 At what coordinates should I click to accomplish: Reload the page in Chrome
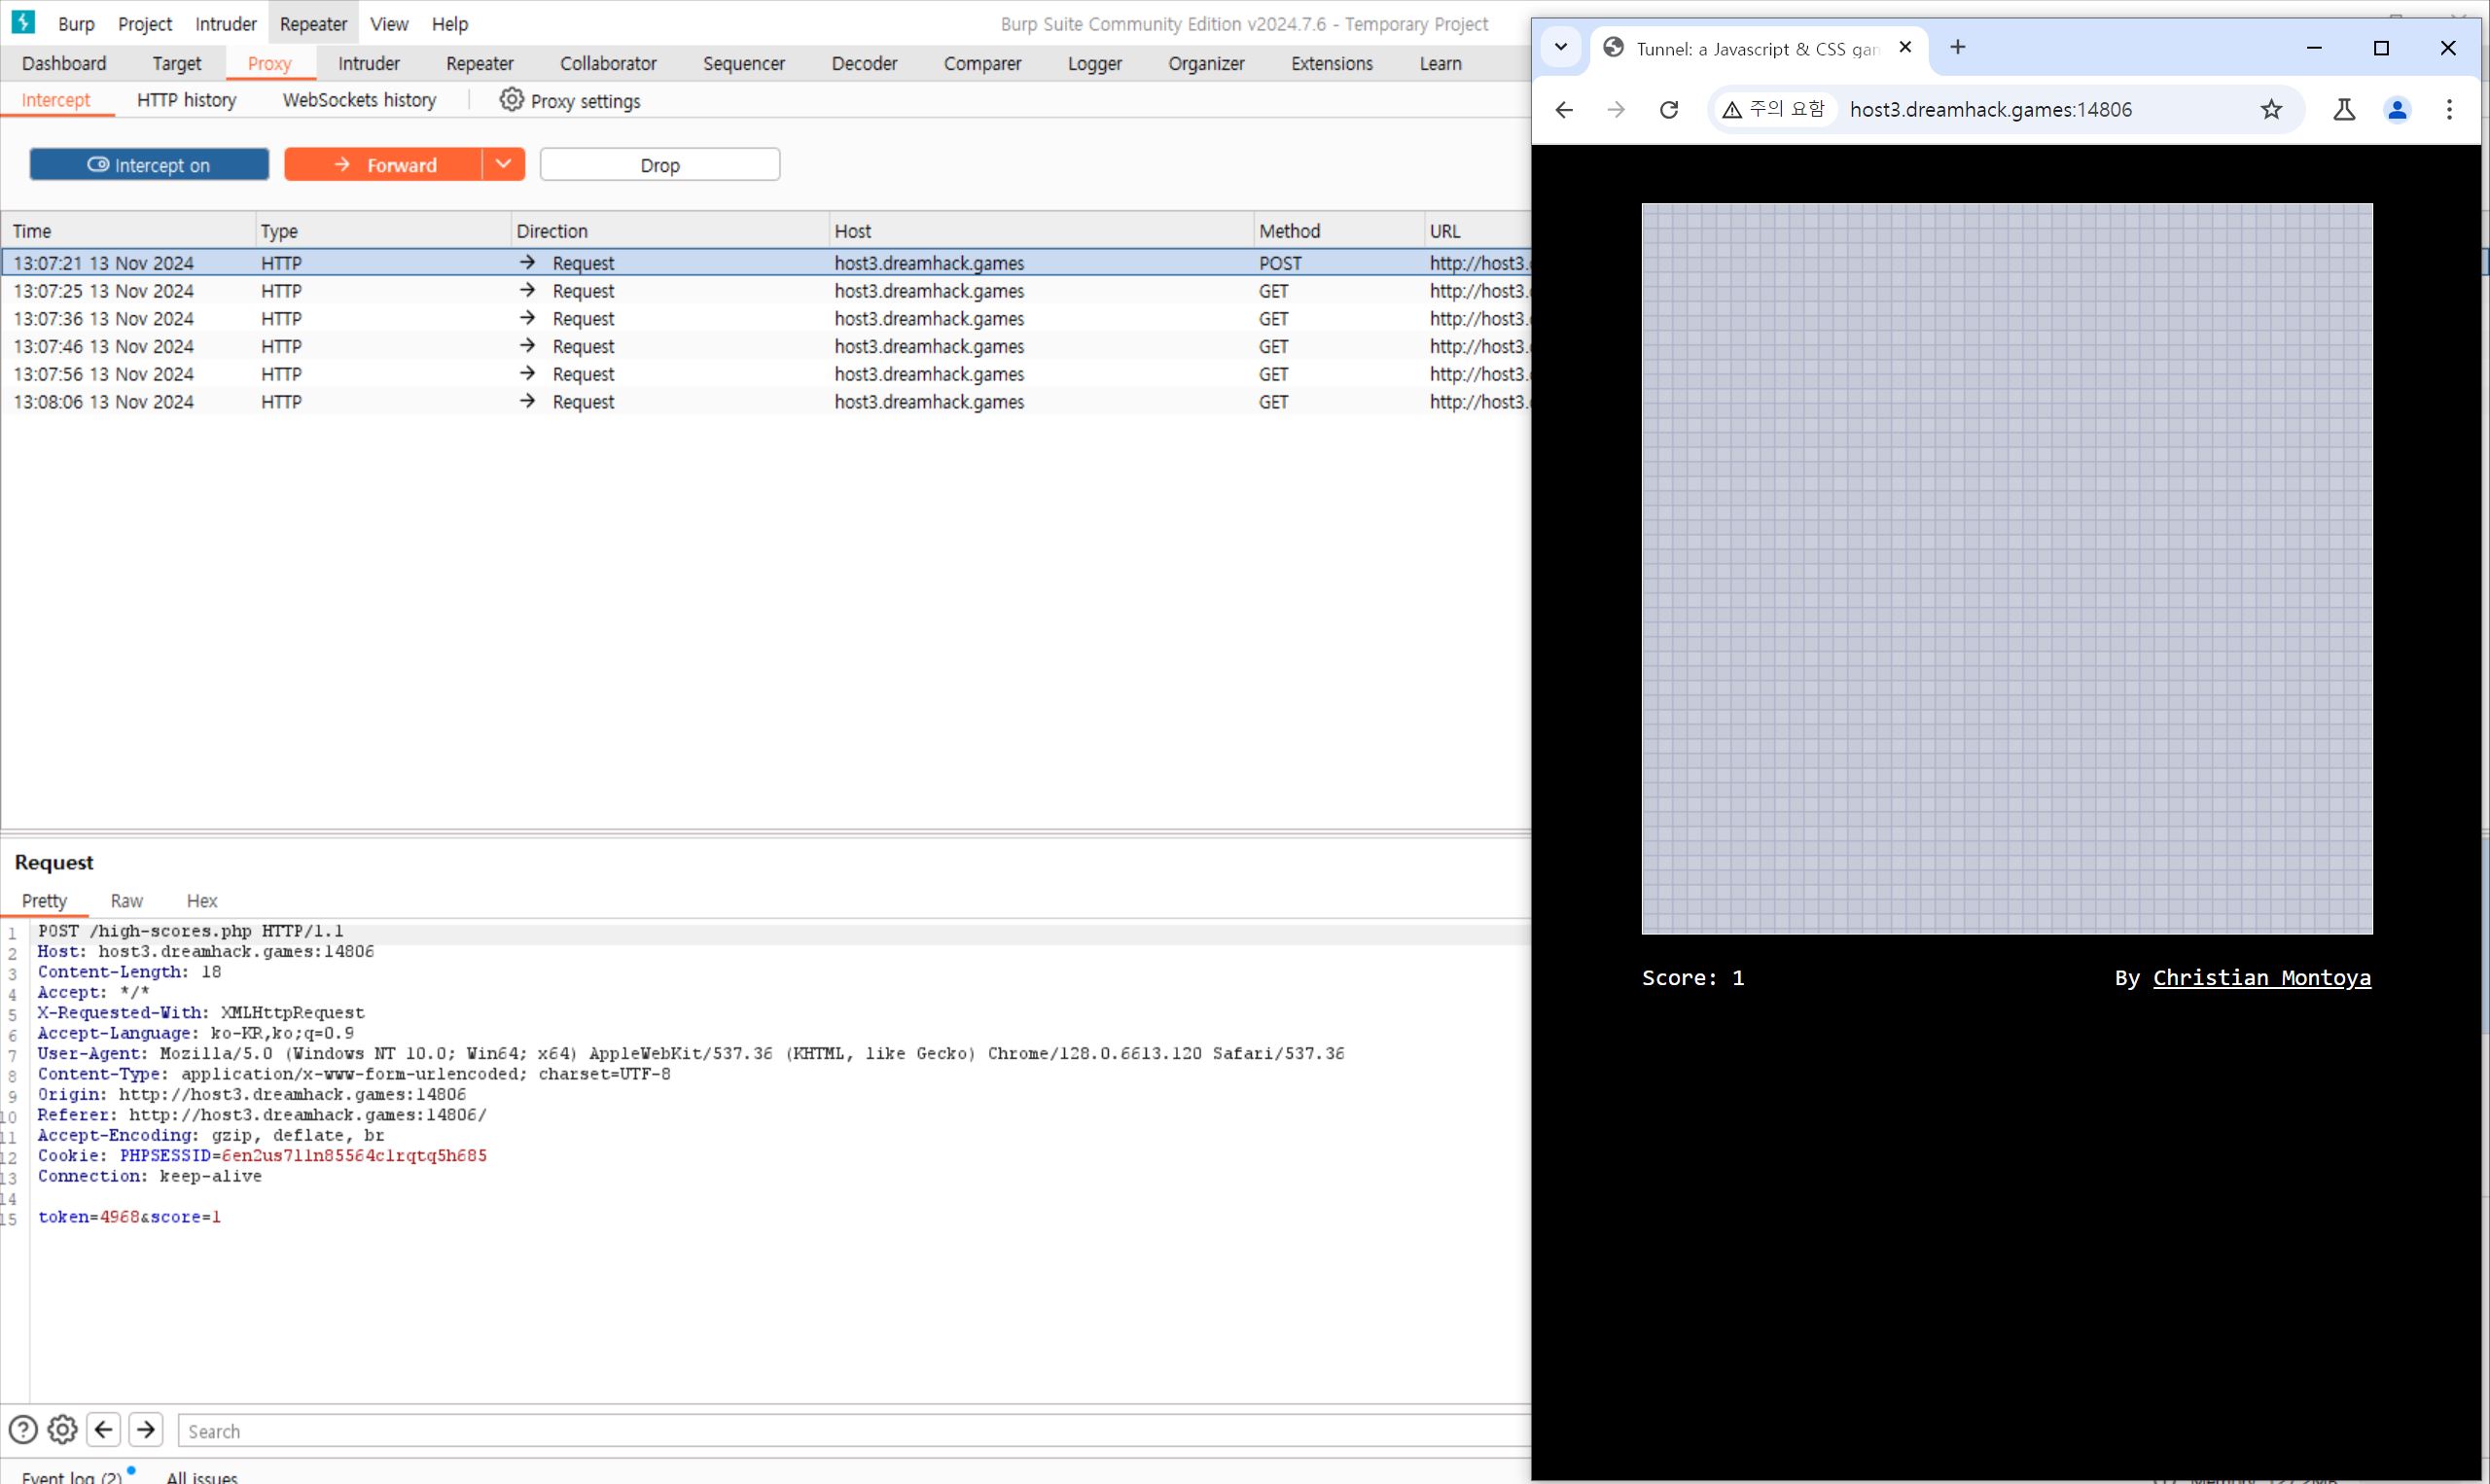tap(1668, 110)
